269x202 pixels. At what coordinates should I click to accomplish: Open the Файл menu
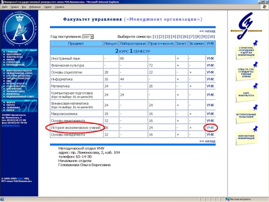point(5,7)
